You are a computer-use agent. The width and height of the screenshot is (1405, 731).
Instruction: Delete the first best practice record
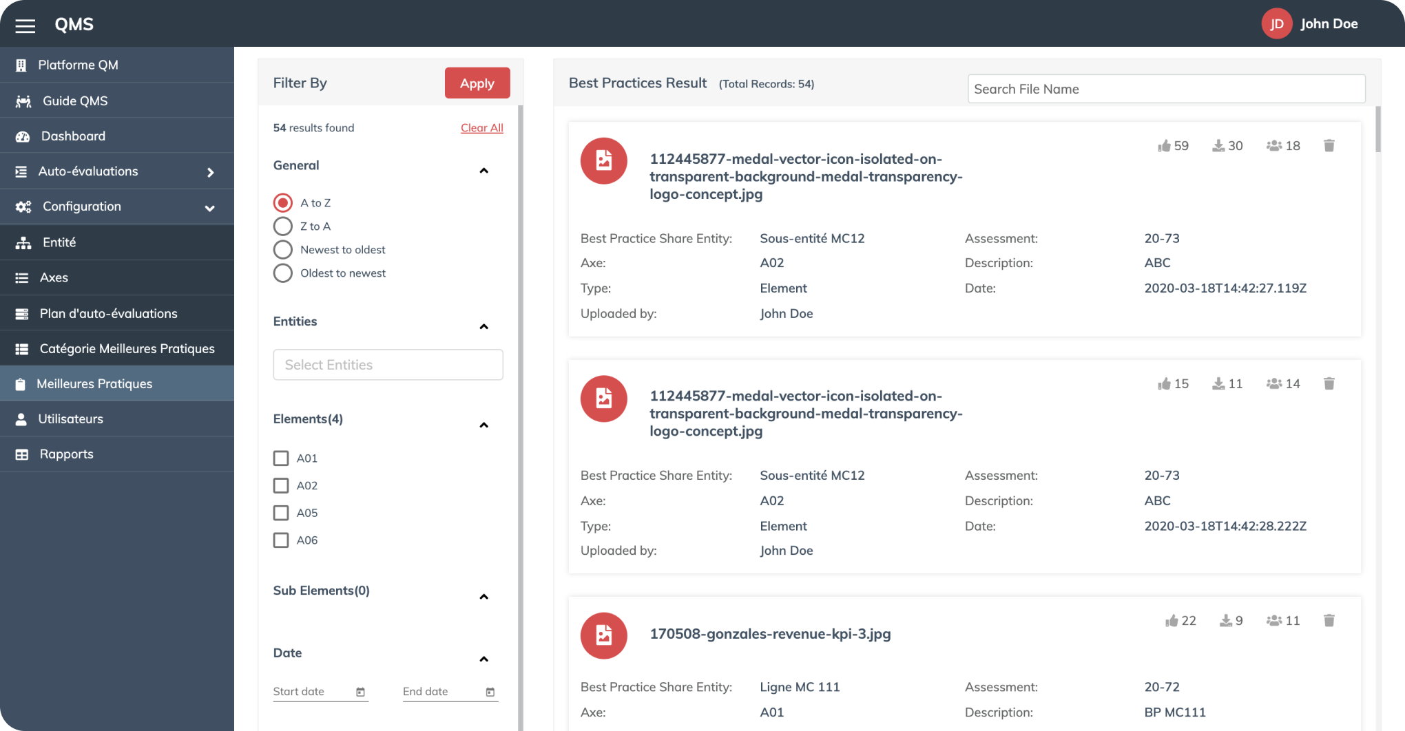tap(1329, 145)
